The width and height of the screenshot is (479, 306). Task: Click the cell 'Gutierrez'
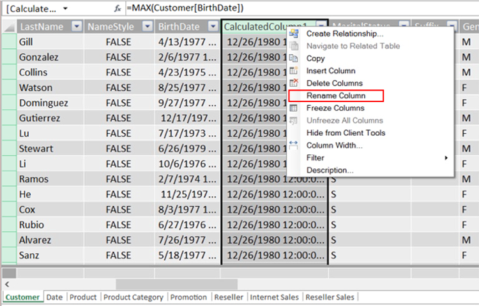(x=50, y=118)
